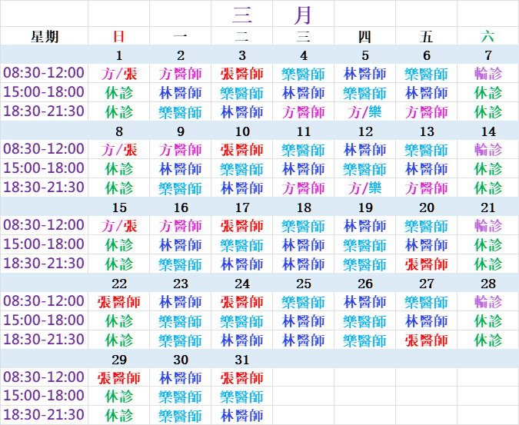Screen dimensions: 519x425
Task: Click 方/張 on Sunday the 1st
Action: point(119,74)
